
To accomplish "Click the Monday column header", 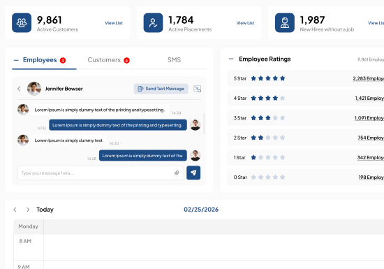I will click(x=29, y=226).
